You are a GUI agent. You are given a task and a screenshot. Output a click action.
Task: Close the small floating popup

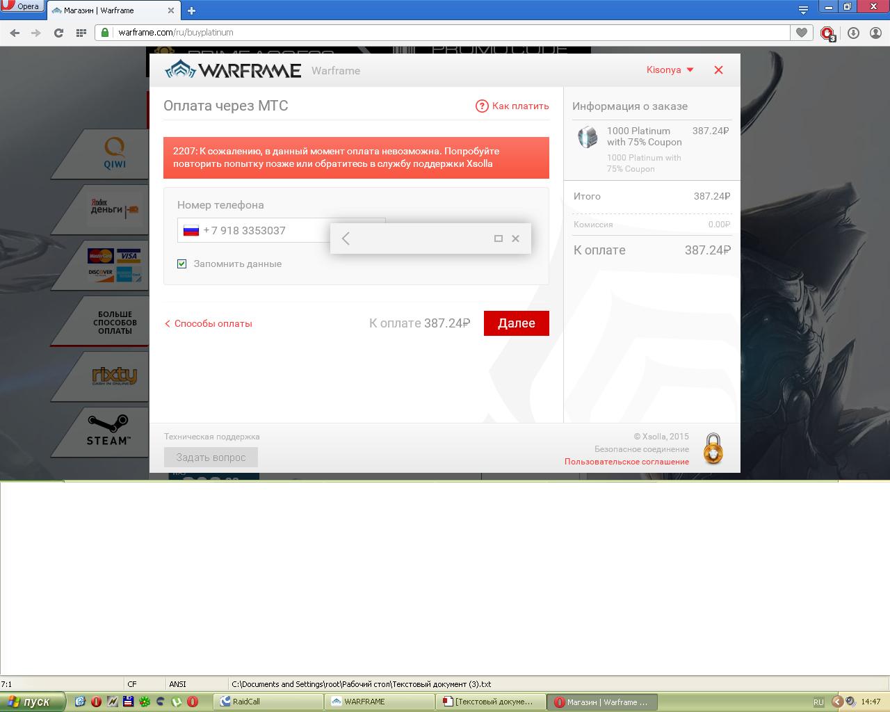pyautogui.click(x=515, y=238)
